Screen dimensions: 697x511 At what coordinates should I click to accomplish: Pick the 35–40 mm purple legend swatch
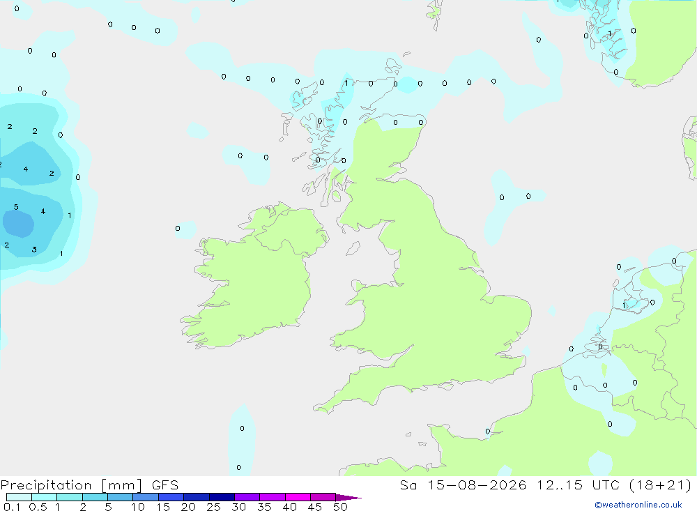click(272, 497)
